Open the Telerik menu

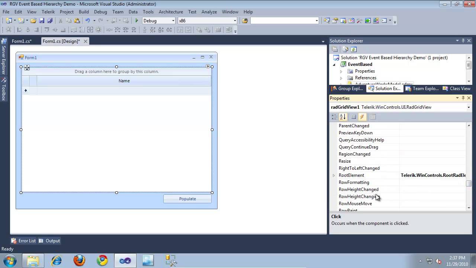pos(48,12)
